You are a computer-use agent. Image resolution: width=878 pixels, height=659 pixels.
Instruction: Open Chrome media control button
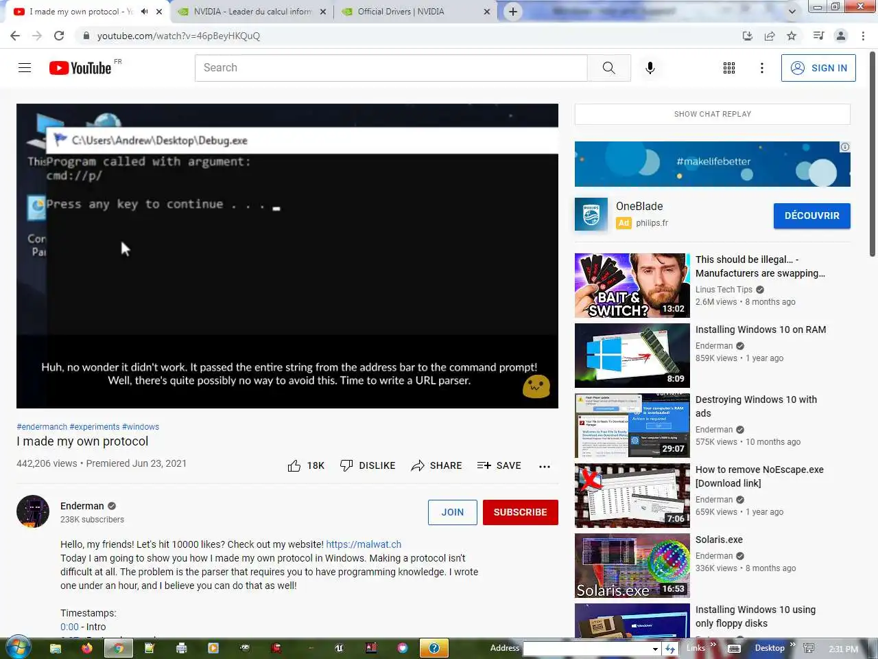tap(818, 36)
